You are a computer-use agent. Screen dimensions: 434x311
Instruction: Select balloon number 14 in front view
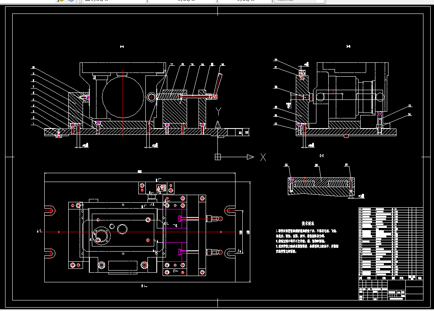tap(203, 64)
